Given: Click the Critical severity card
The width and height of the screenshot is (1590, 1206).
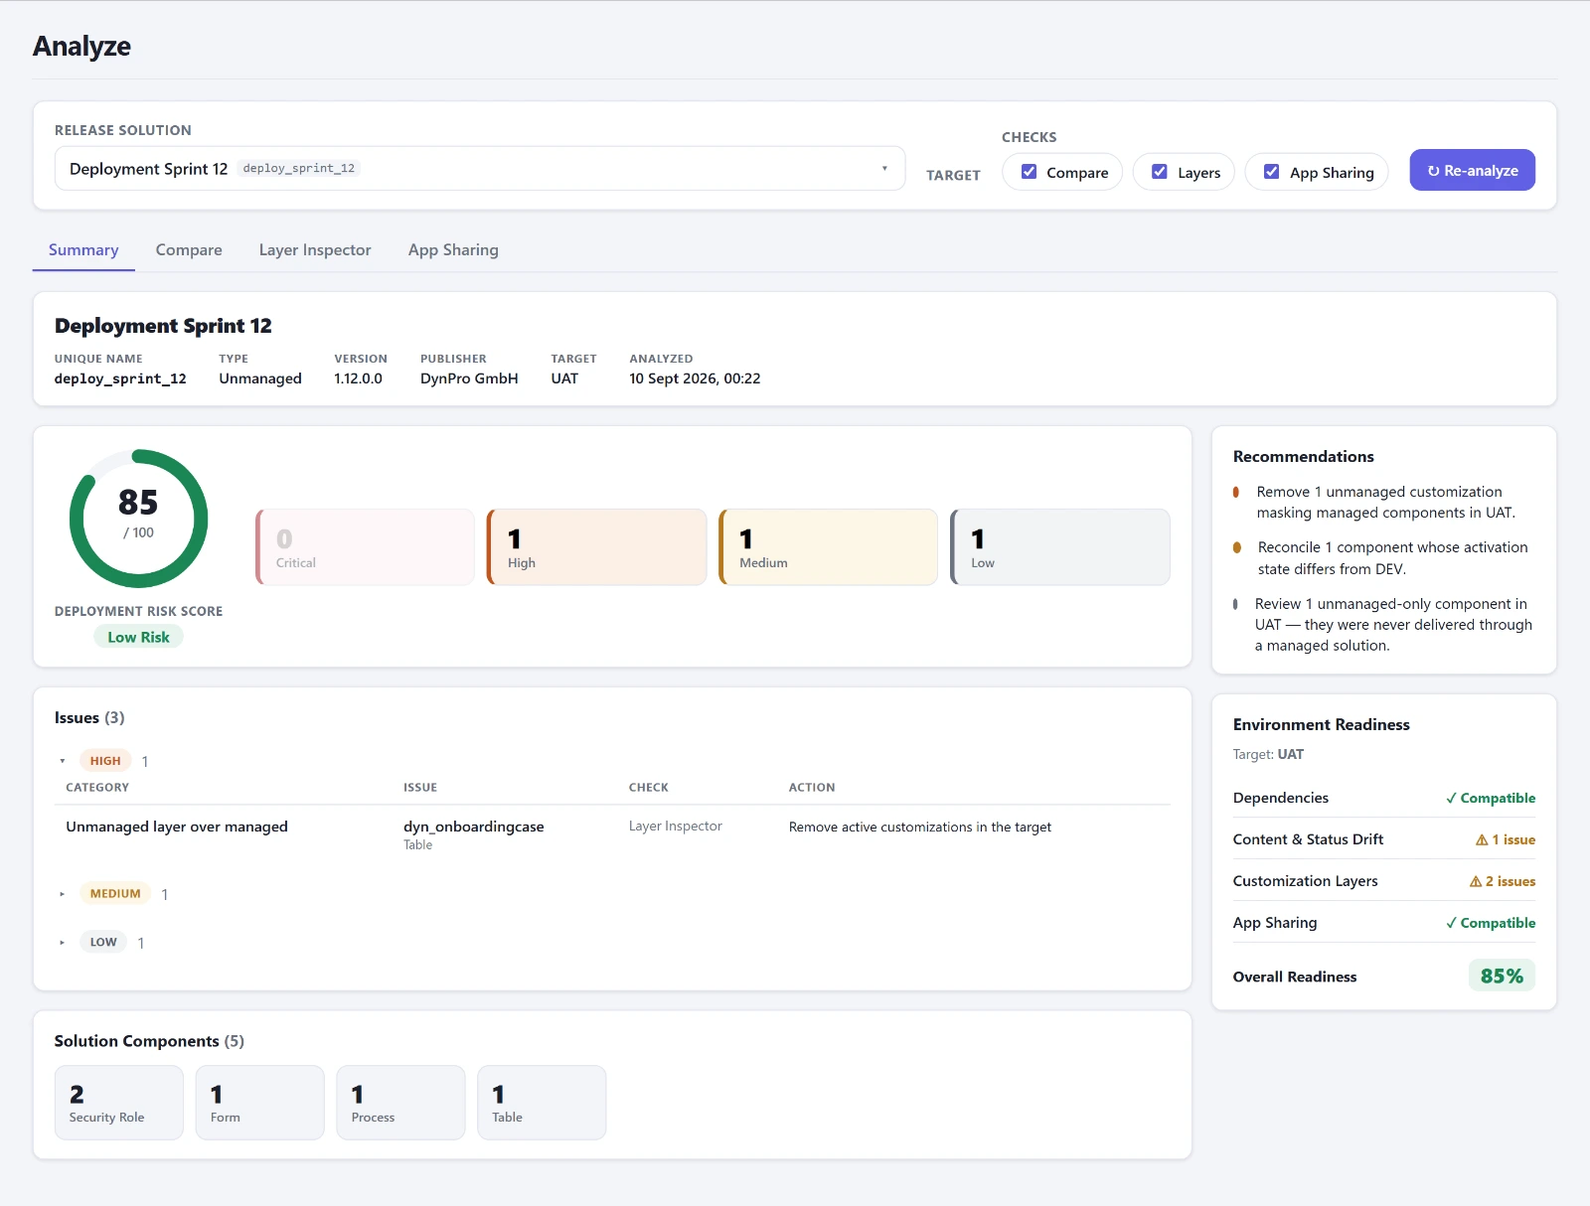Looking at the screenshot, I should (365, 547).
